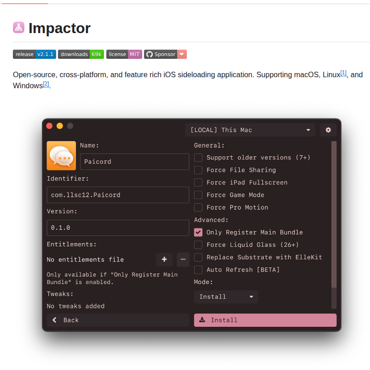Image resolution: width=370 pixels, height=370 pixels.
Task: Click the download icon on the Install button
Action: pyautogui.click(x=201, y=320)
